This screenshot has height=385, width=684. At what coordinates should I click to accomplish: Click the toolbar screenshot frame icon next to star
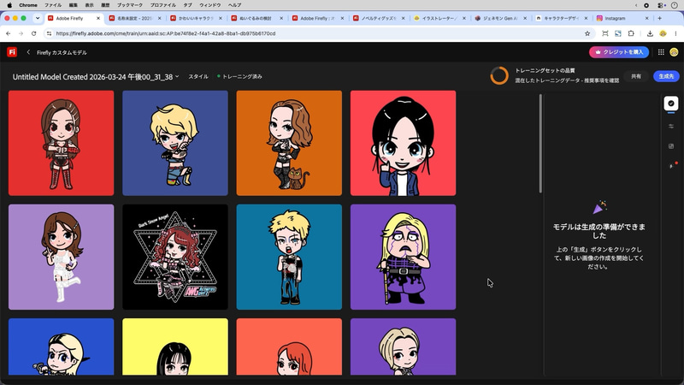(605, 33)
